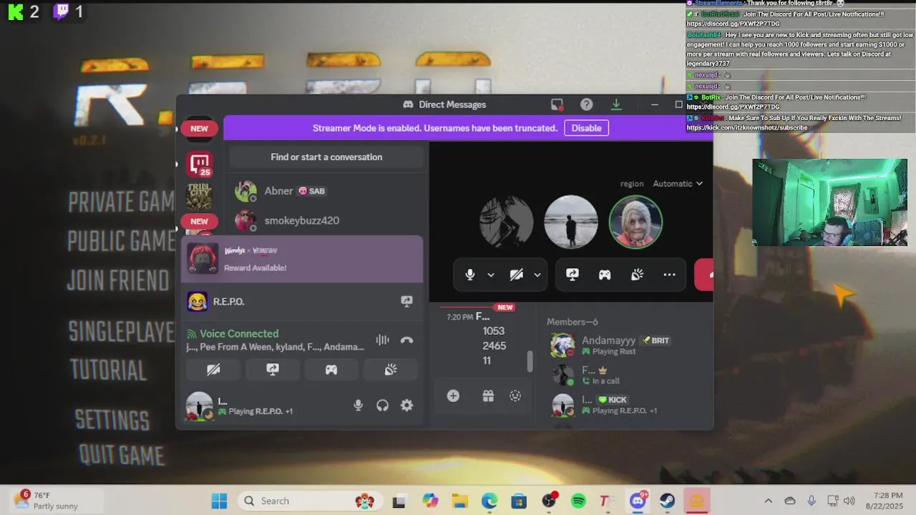Disconnect from voice using phone icon
916x515 pixels.
[x=406, y=340]
